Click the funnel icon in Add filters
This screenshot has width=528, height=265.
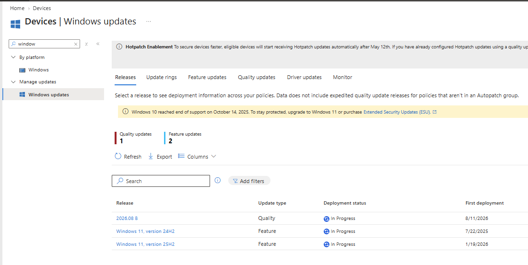235,181
